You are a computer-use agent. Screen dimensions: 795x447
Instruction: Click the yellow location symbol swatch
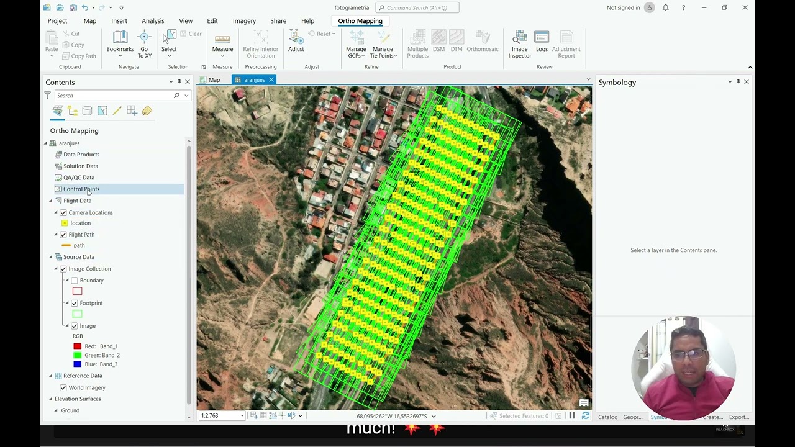point(65,223)
